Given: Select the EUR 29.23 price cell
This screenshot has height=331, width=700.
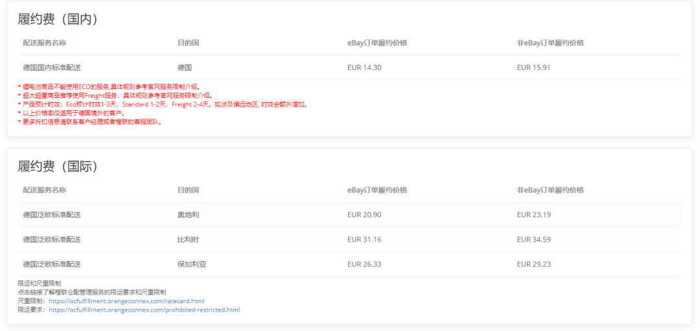Looking at the screenshot, I should coord(533,264).
